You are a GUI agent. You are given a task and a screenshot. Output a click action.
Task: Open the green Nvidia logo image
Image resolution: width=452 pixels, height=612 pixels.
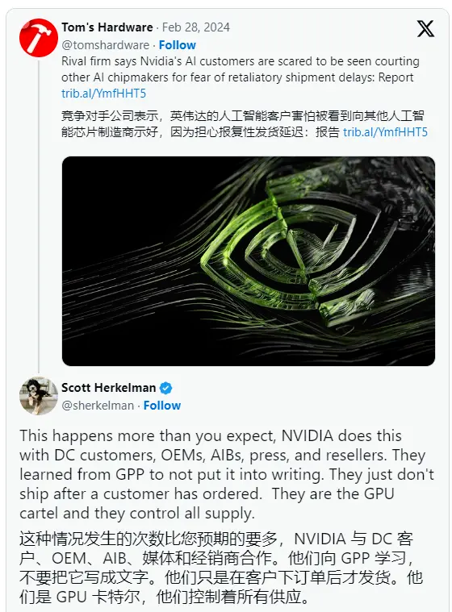coord(249,261)
